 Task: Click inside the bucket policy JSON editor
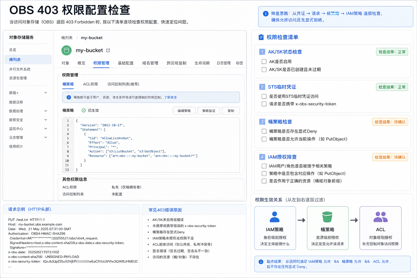click(x=151, y=145)
